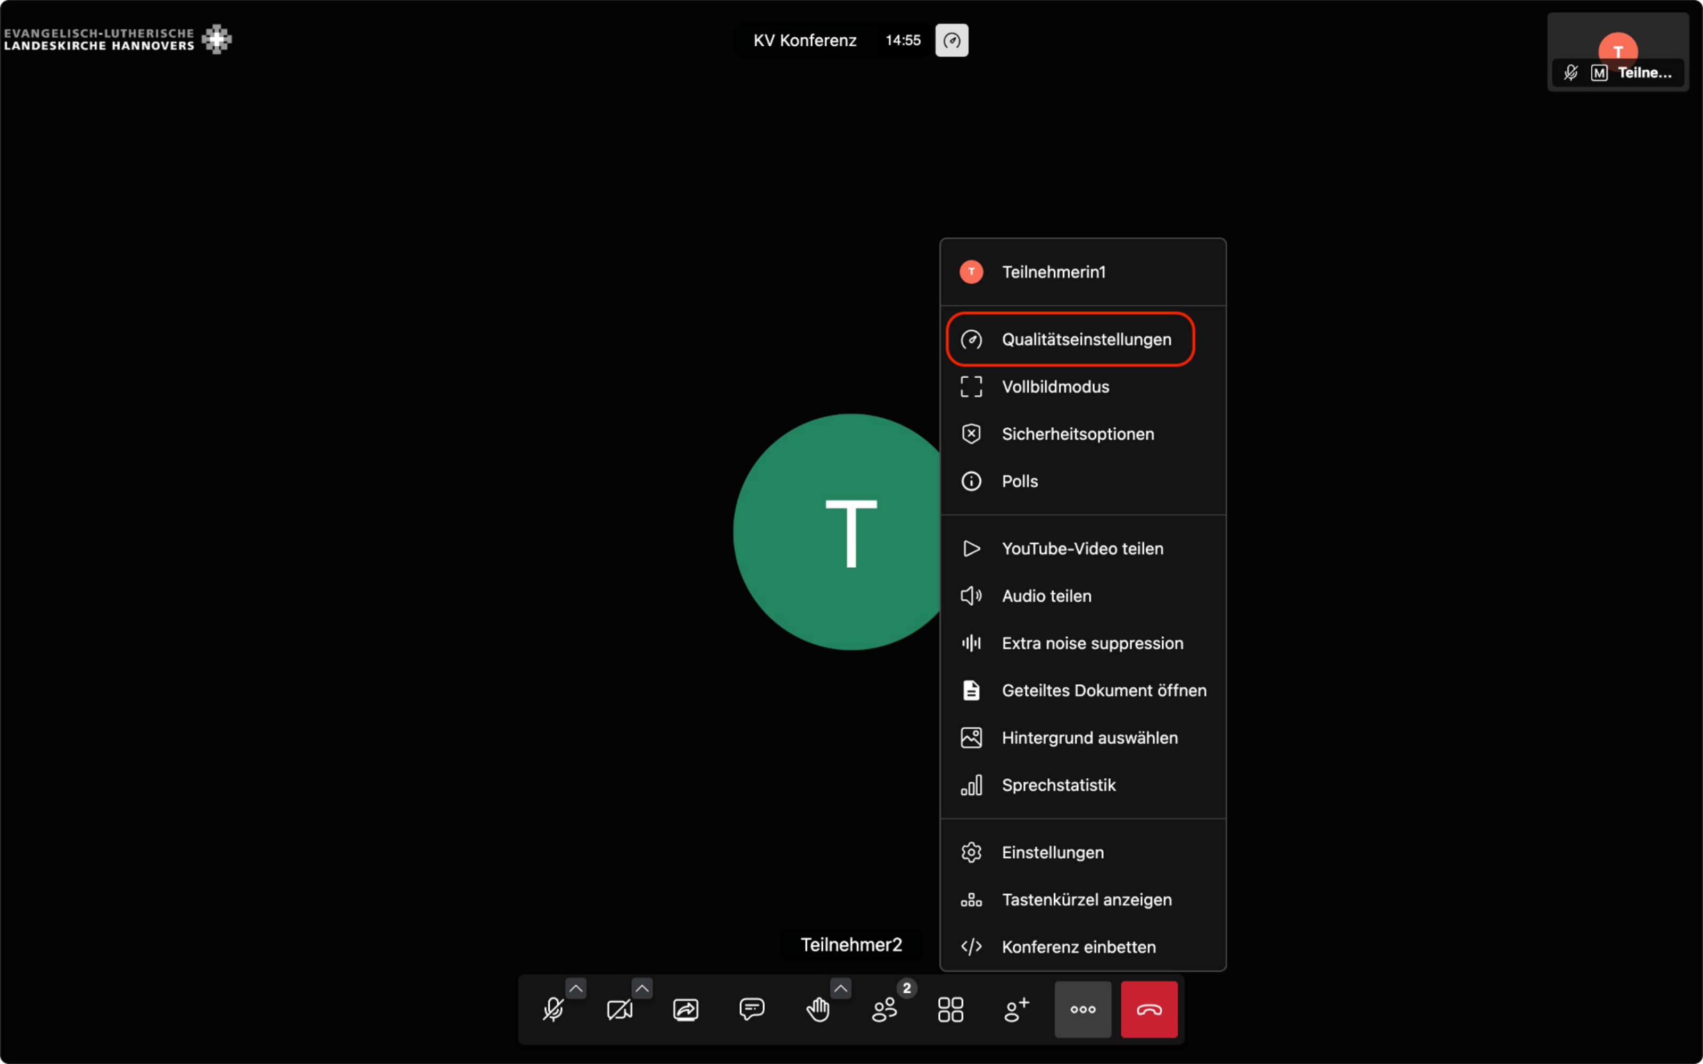Select Audio teilen in the menu
Screen dimensions: 1703x1064
coord(1082,595)
